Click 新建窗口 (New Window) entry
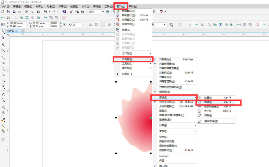 [x=128, y=11]
